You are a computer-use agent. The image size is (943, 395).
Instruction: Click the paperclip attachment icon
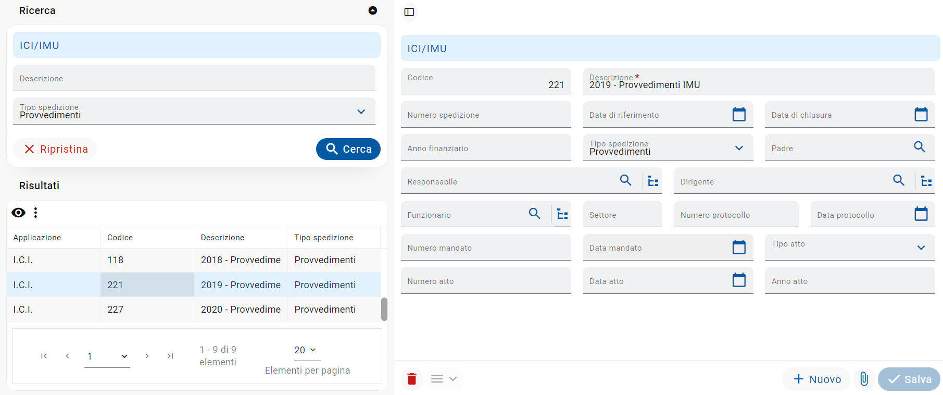(x=864, y=379)
